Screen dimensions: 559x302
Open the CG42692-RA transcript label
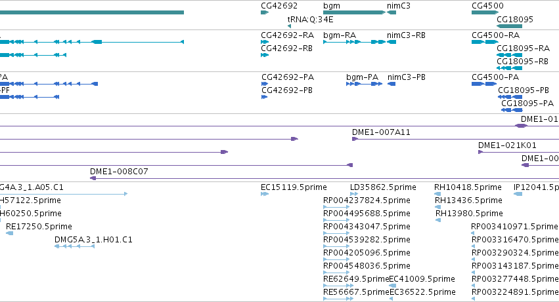point(287,35)
